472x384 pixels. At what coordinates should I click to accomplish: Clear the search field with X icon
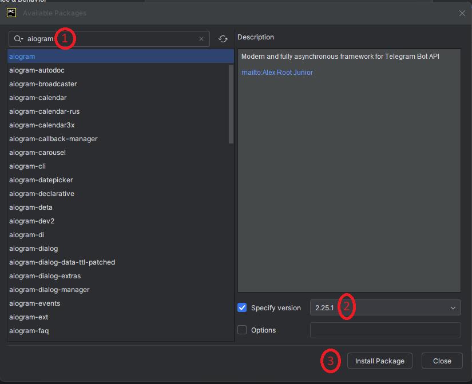tap(201, 39)
